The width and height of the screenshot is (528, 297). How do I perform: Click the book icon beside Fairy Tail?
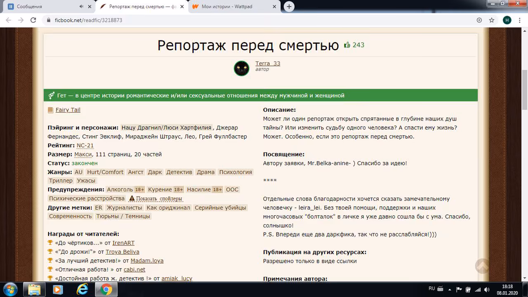(51, 110)
